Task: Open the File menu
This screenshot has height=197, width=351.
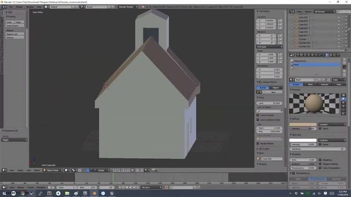Action: (11, 7)
